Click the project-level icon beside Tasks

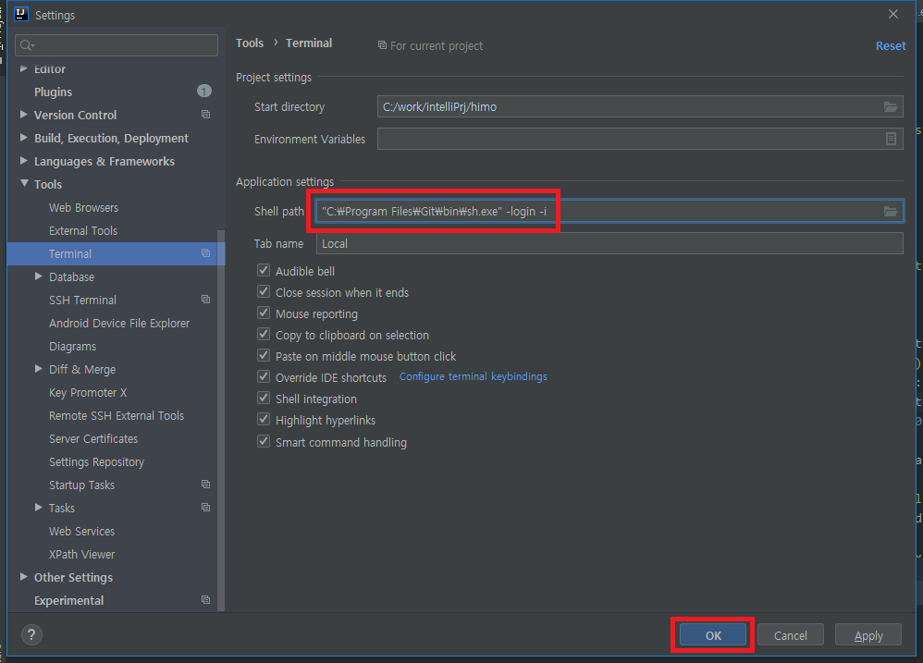tap(205, 508)
